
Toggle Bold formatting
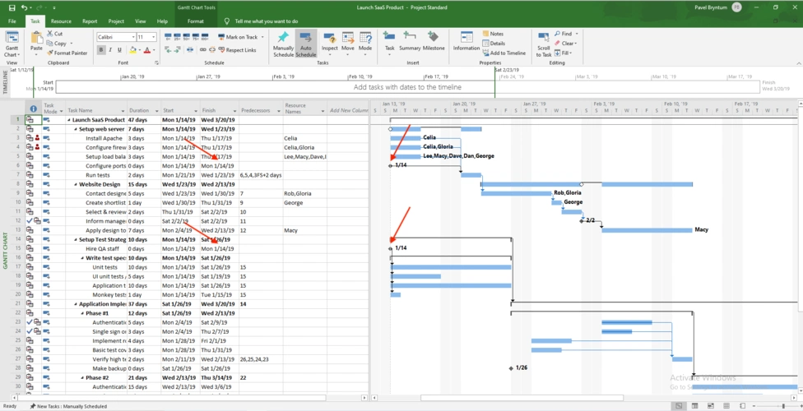[x=101, y=49]
